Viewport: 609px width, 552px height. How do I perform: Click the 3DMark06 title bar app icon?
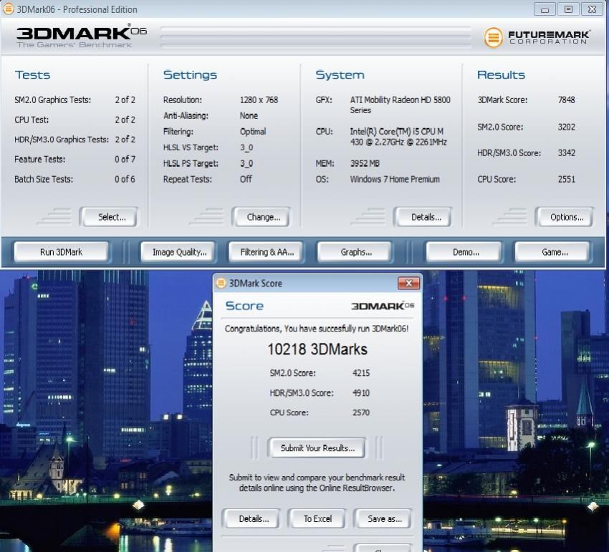[x=8, y=9]
